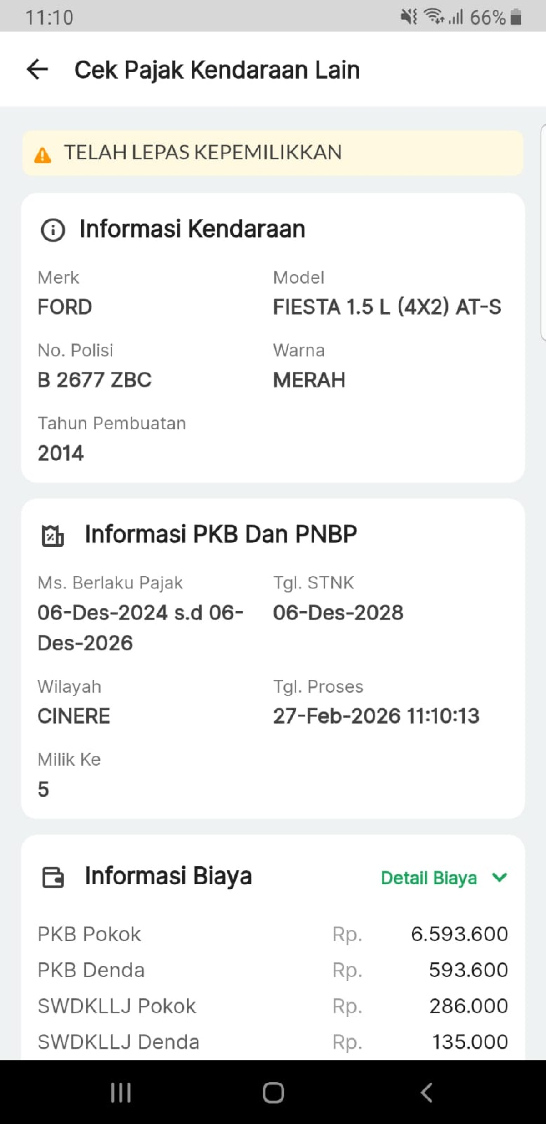Tap the tax calendar icon beside PKB heading
Screen dimensions: 546x1124
pos(53,536)
